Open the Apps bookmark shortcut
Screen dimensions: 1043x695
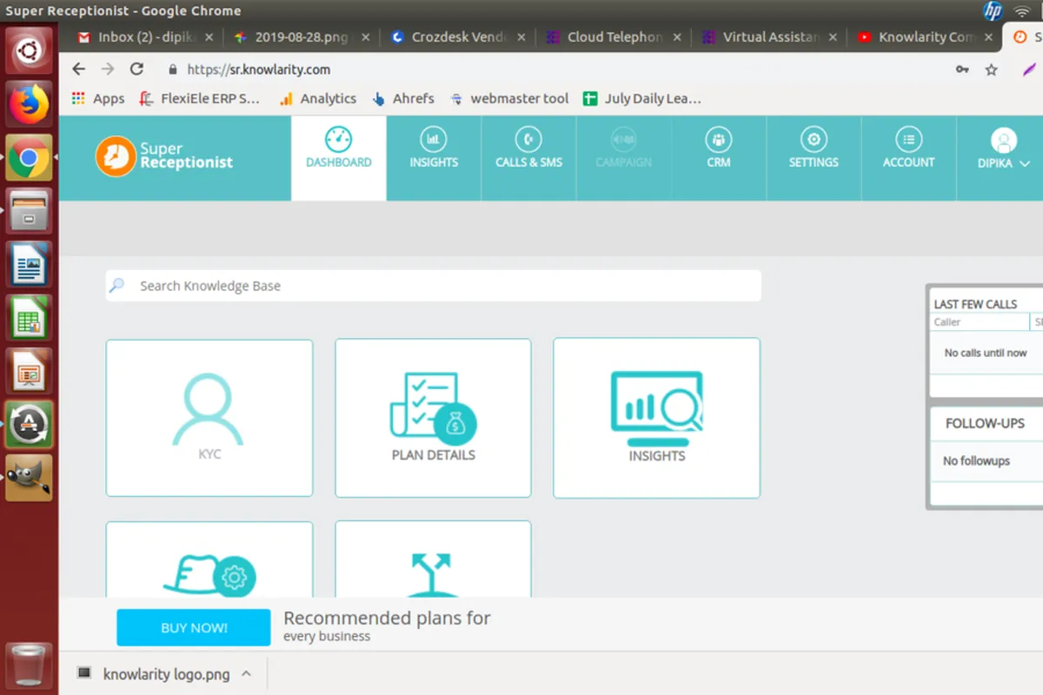tap(98, 98)
